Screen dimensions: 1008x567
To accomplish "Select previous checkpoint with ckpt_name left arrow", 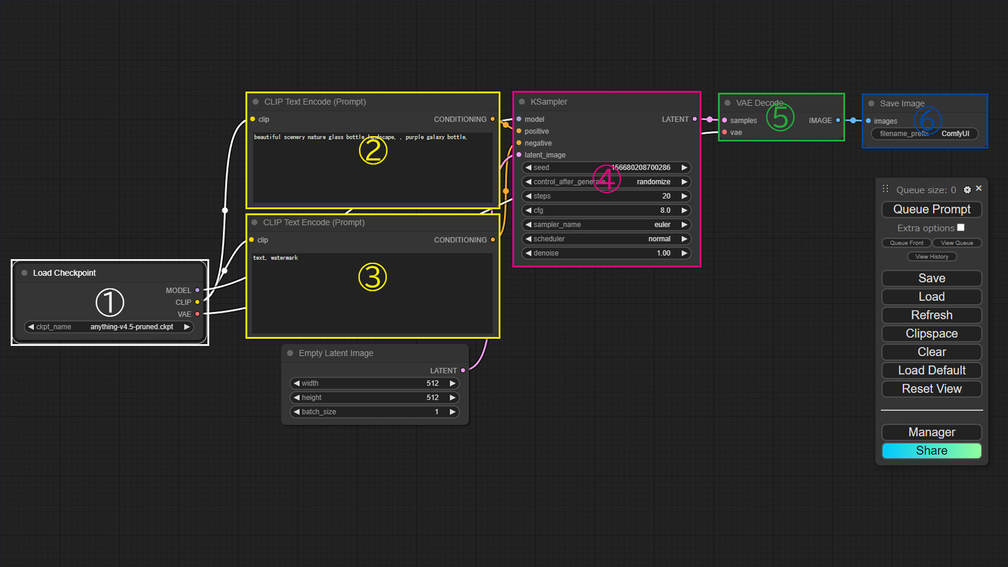I will (x=31, y=327).
